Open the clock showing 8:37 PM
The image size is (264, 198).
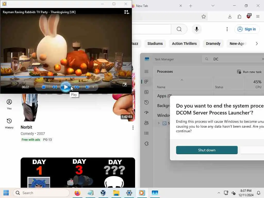[246, 193]
